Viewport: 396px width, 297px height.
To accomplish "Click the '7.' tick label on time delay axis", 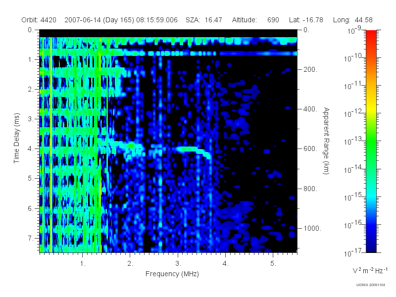I will [31, 238].
